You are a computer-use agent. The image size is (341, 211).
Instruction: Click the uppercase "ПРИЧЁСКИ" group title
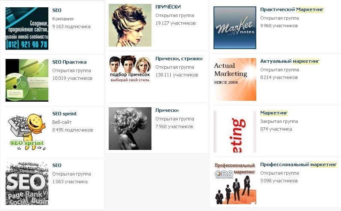(x=168, y=7)
